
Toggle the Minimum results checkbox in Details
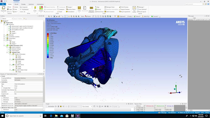(x=2, y=98)
